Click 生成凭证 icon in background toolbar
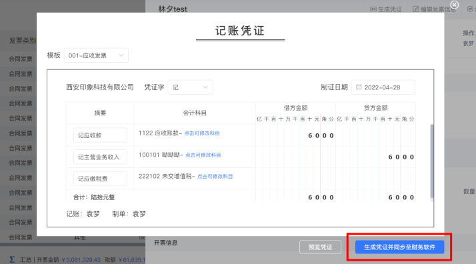476x264 pixels. coord(373,9)
